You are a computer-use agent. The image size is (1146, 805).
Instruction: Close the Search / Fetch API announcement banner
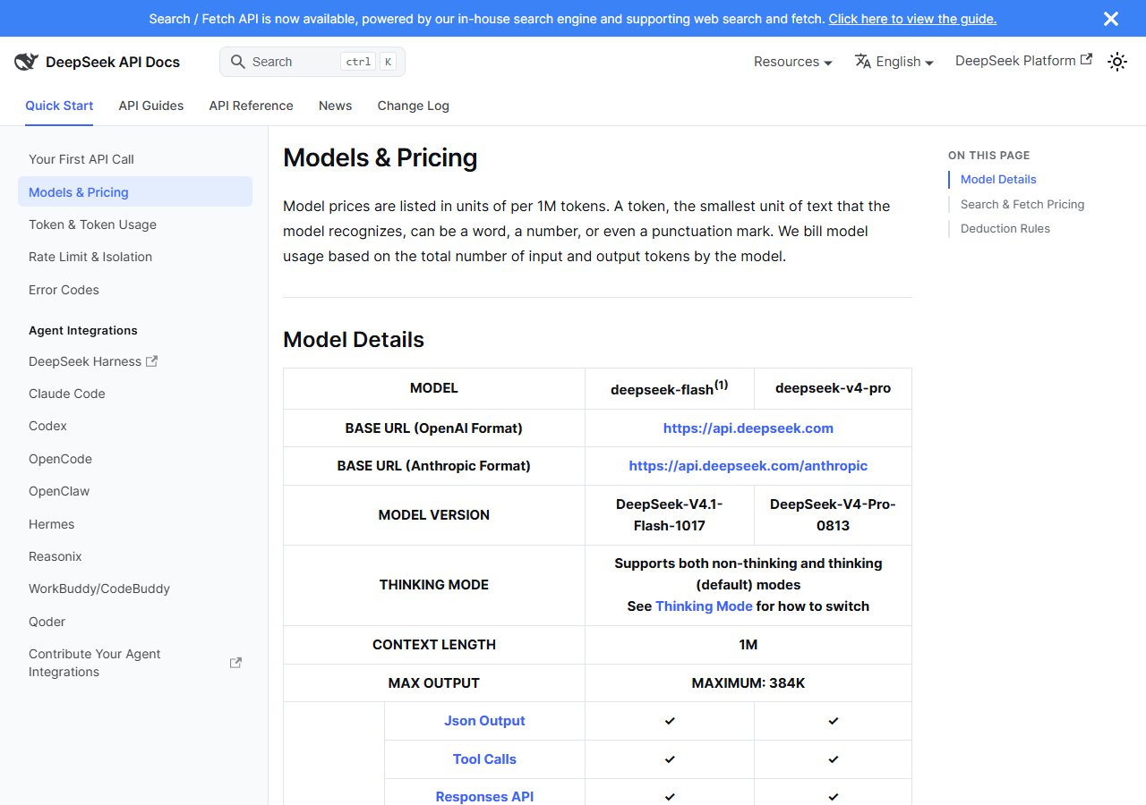[x=1111, y=19]
